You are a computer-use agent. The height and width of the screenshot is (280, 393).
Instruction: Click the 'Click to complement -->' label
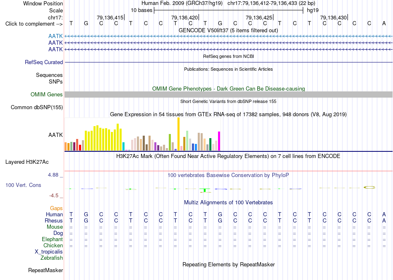pos(34,24)
